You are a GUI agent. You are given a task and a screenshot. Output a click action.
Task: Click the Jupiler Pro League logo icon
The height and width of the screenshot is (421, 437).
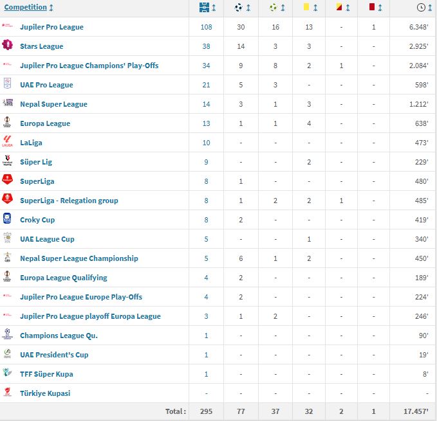pos(7,26)
